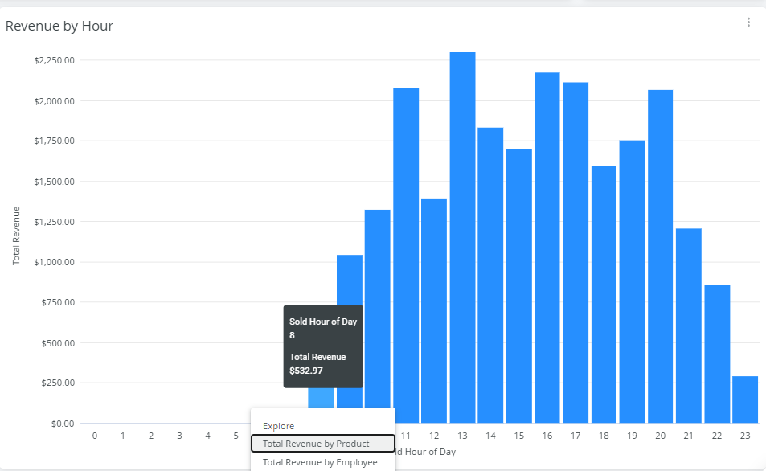Click the $750.00 axis label
Viewport: 766px width, 471px height.
tap(58, 302)
